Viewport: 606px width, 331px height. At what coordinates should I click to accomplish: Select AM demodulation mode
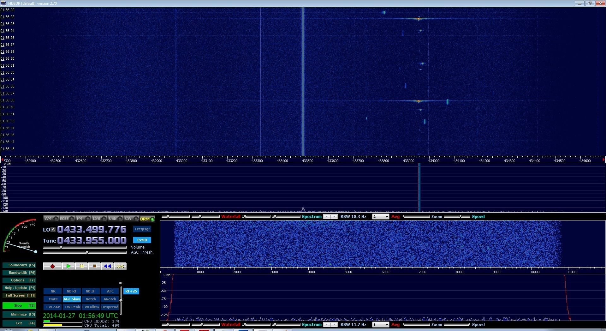point(51,219)
